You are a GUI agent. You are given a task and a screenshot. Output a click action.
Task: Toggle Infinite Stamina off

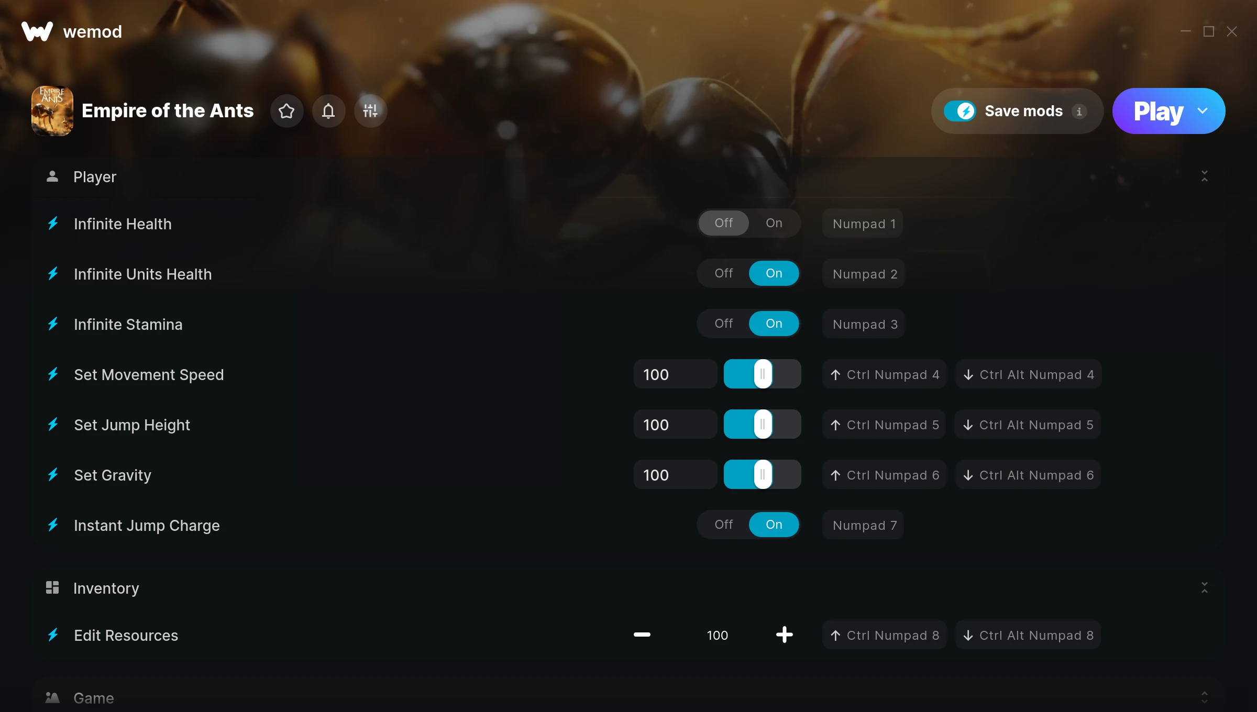tap(723, 323)
